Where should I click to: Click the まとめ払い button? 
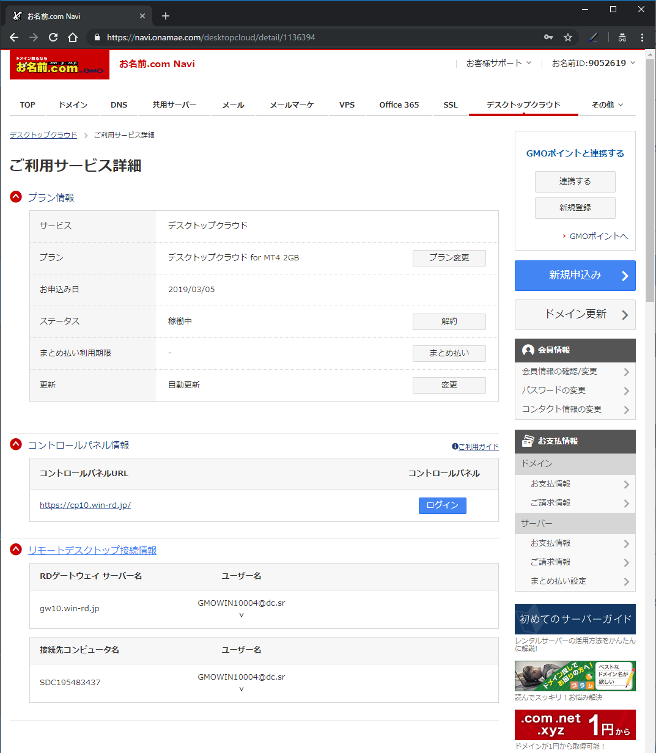(449, 353)
